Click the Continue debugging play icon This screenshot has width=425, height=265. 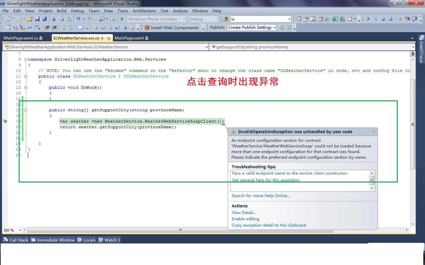(368, 19)
